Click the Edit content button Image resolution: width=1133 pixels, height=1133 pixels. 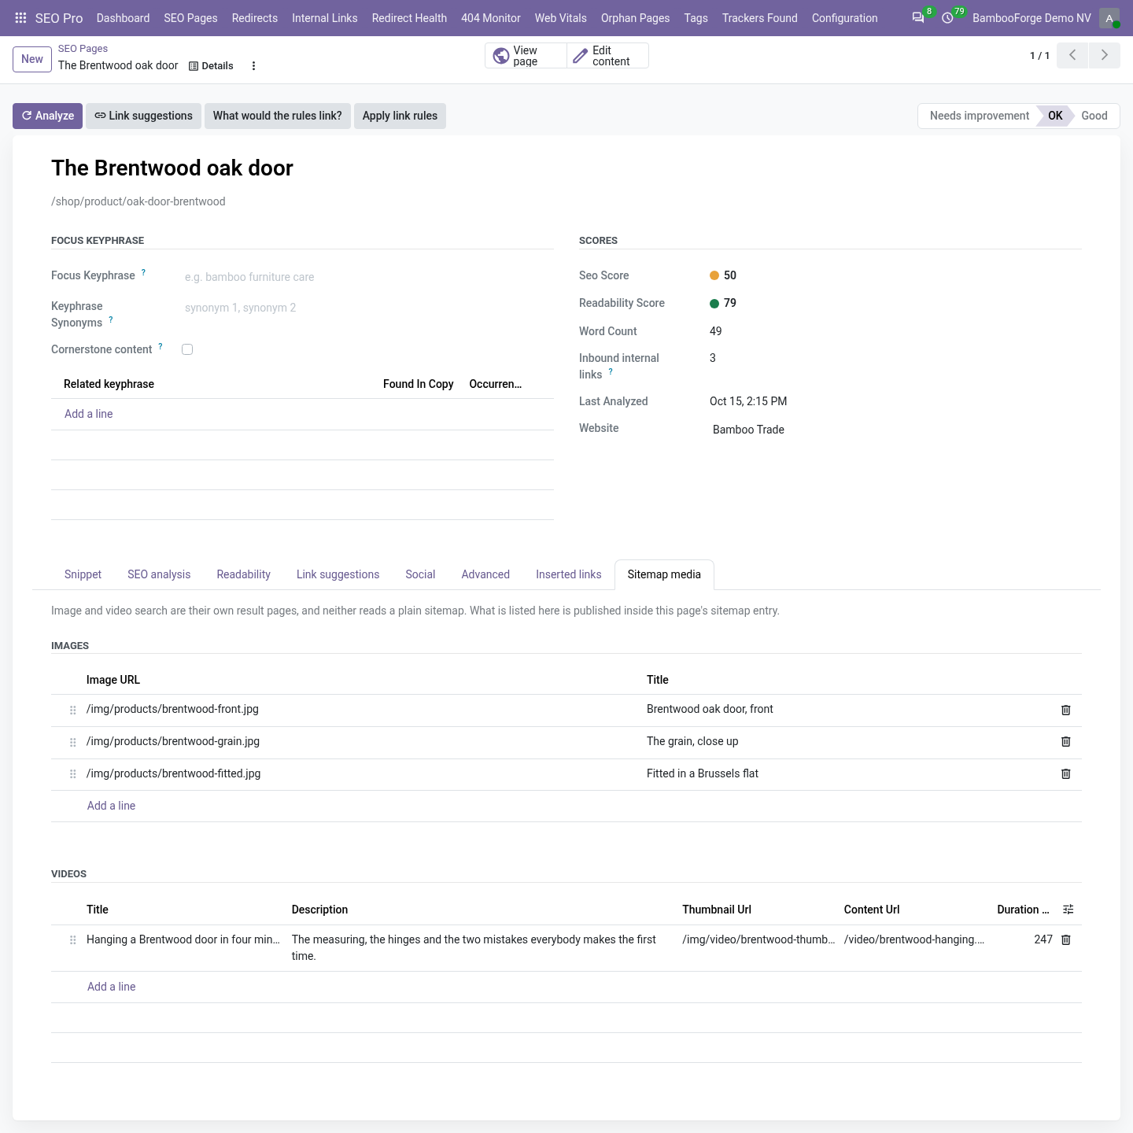pyautogui.click(x=607, y=56)
